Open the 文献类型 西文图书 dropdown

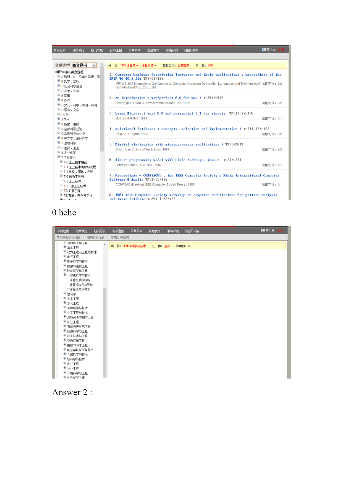pos(84,65)
